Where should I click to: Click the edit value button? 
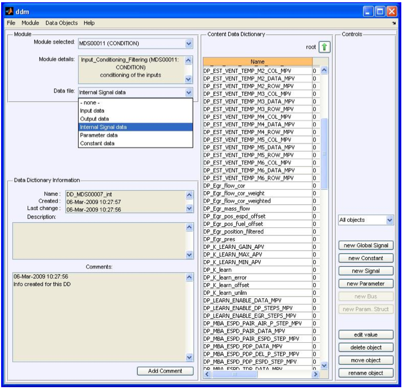pos(366,335)
